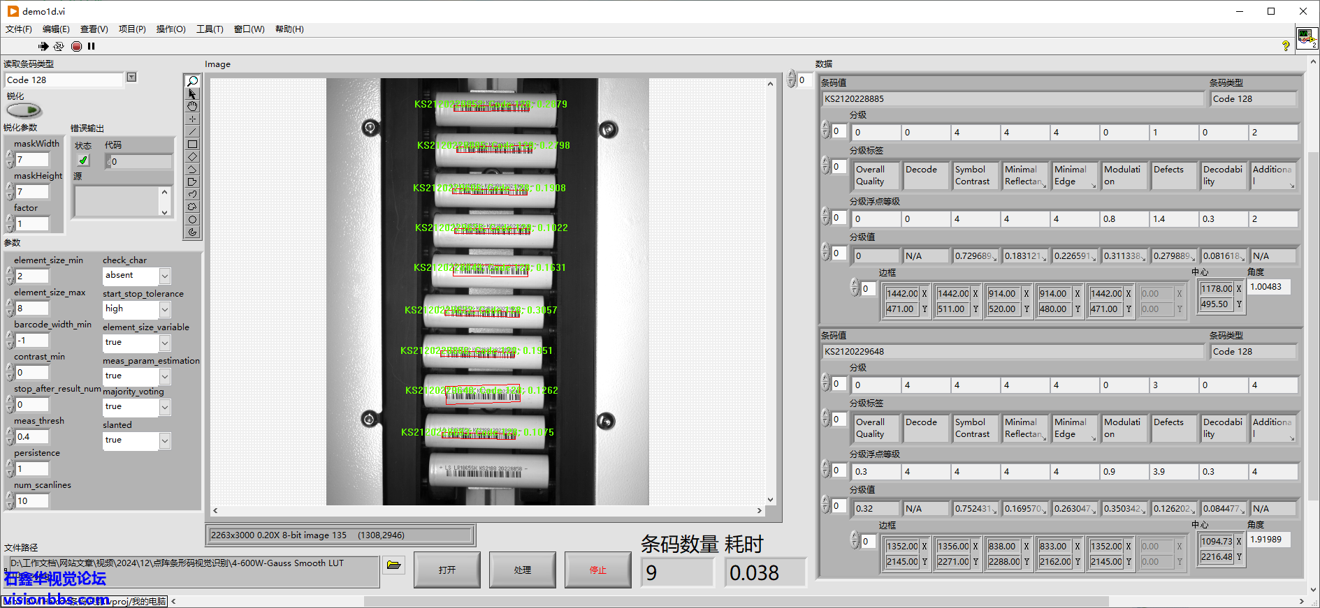Click the Run arrow in the toolbar
This screenshot has height=608, width=1320.
coord(43,46)
